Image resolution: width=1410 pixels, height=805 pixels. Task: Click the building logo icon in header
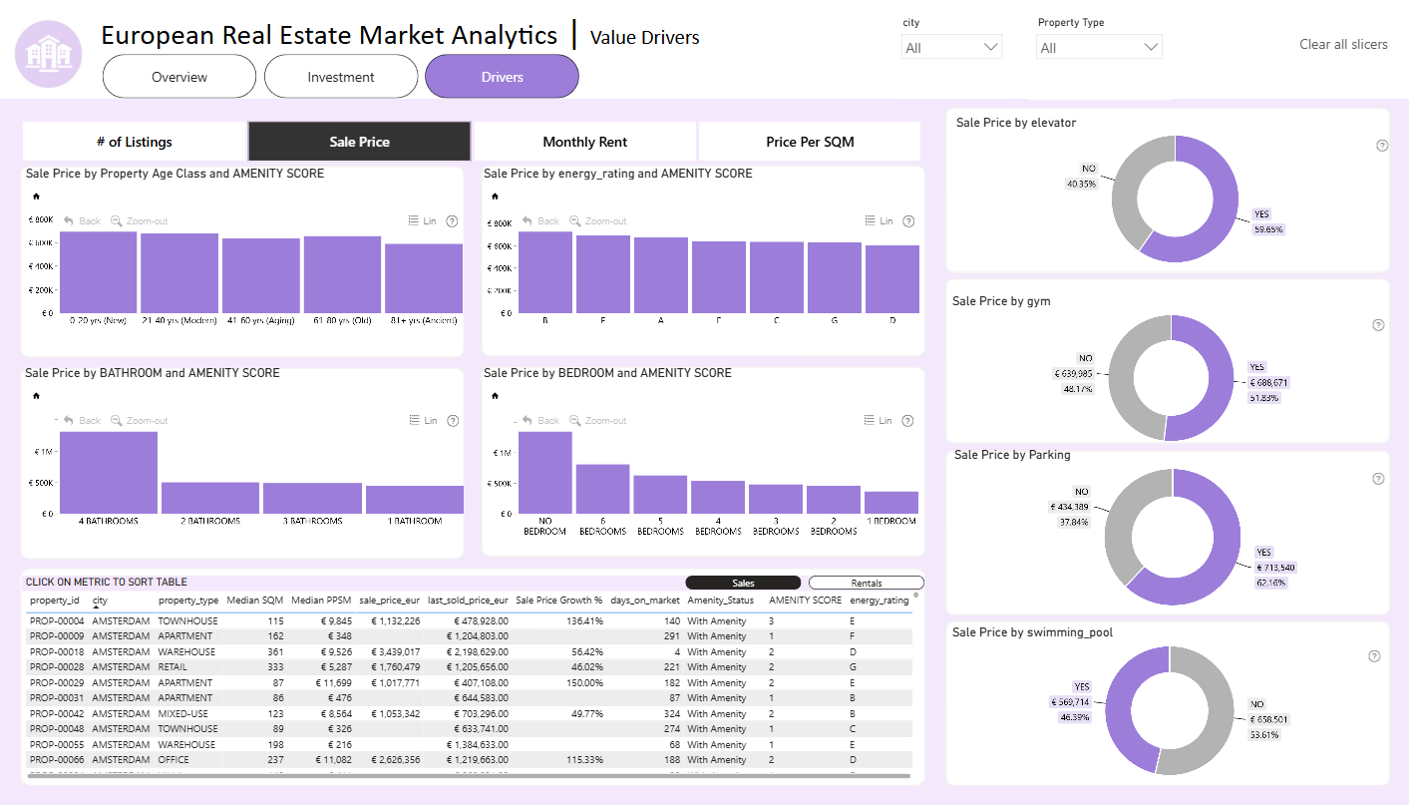coord(48,53)
